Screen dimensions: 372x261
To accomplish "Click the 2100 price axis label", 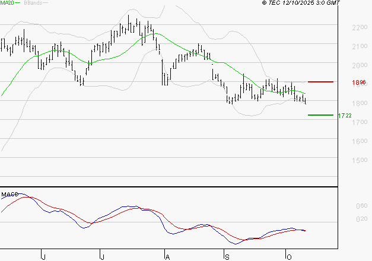I will point(360,46).
